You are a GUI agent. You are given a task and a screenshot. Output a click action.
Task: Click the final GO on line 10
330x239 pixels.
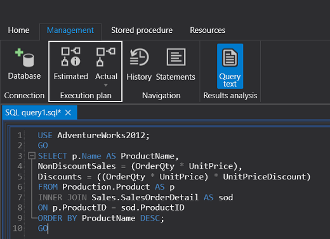coord(43,228)
